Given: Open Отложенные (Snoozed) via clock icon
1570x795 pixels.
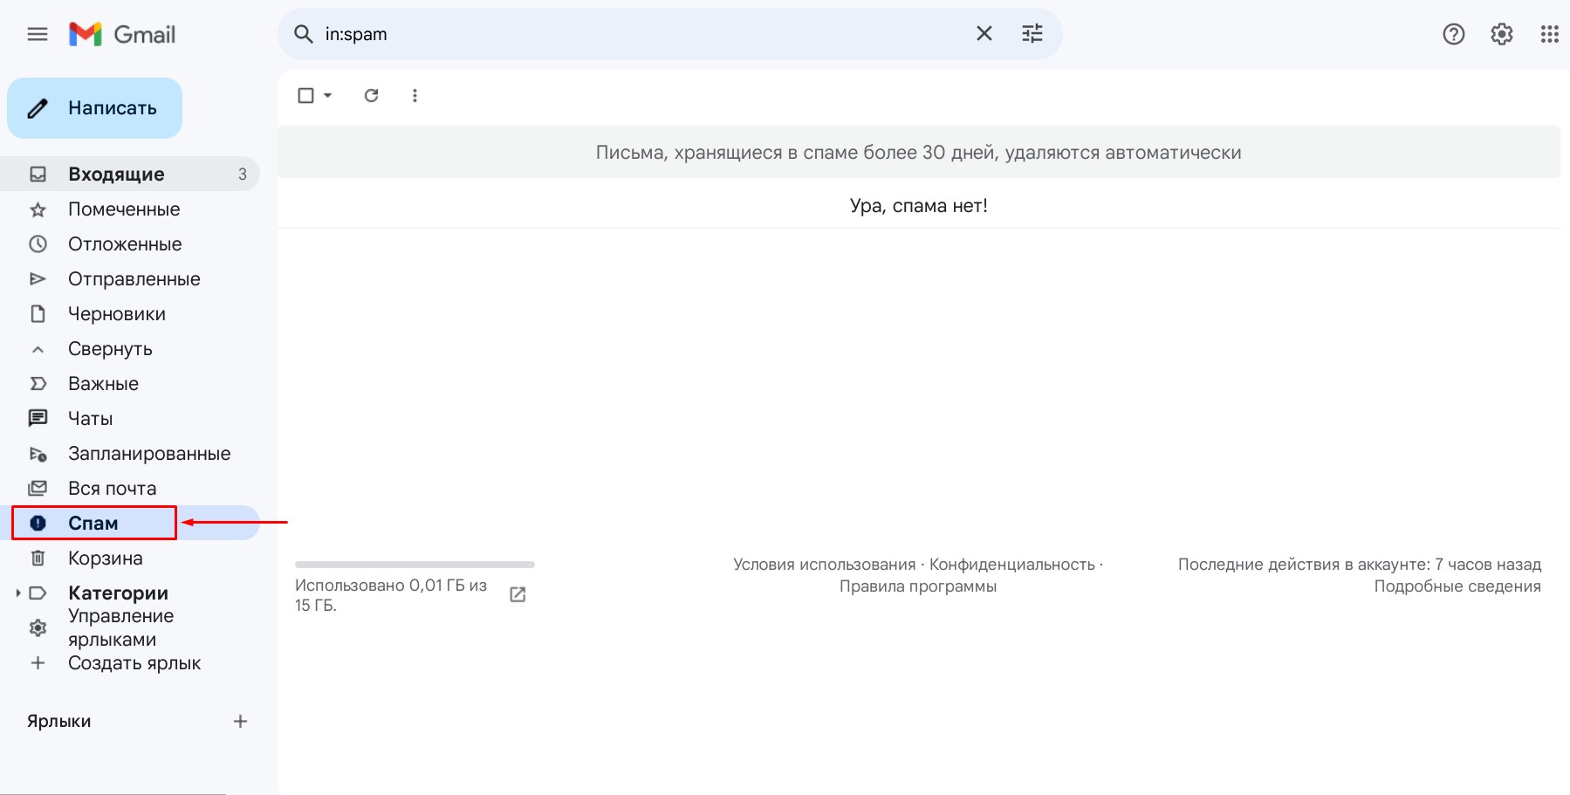Looking at the screenshot, I should 38,243.
